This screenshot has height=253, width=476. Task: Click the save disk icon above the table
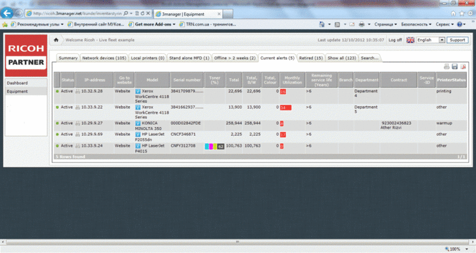pos(455,67)
